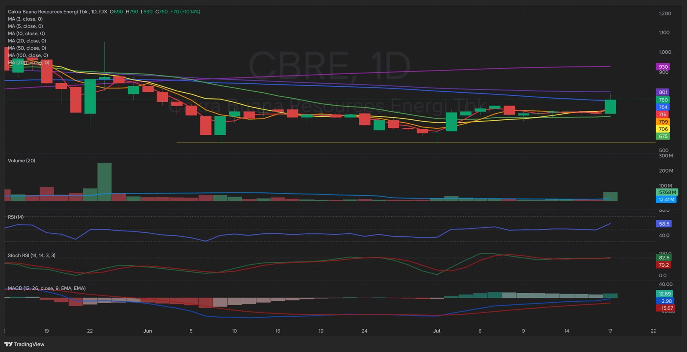
Task: Click the blue 754 price label
Action: click(663, 107)
